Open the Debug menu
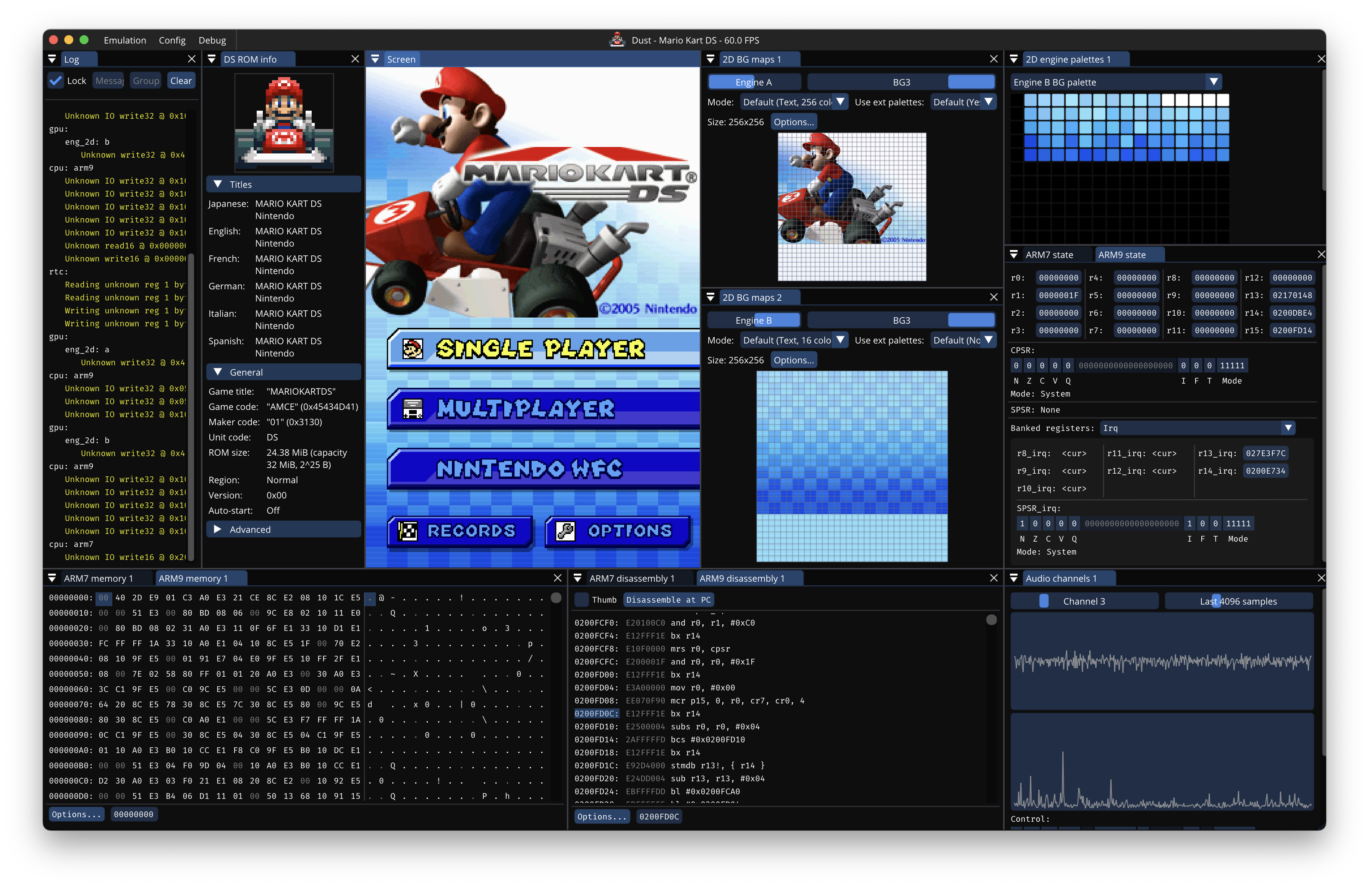Image resolution: width=1369 pixels, height=887 pixels. (212, 40)
